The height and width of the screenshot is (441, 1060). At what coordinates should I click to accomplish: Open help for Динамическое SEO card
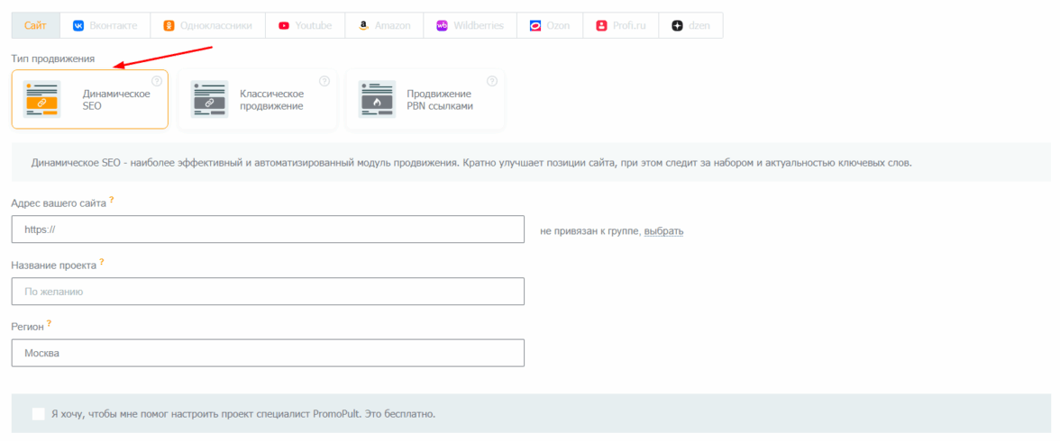click(157, 81)
